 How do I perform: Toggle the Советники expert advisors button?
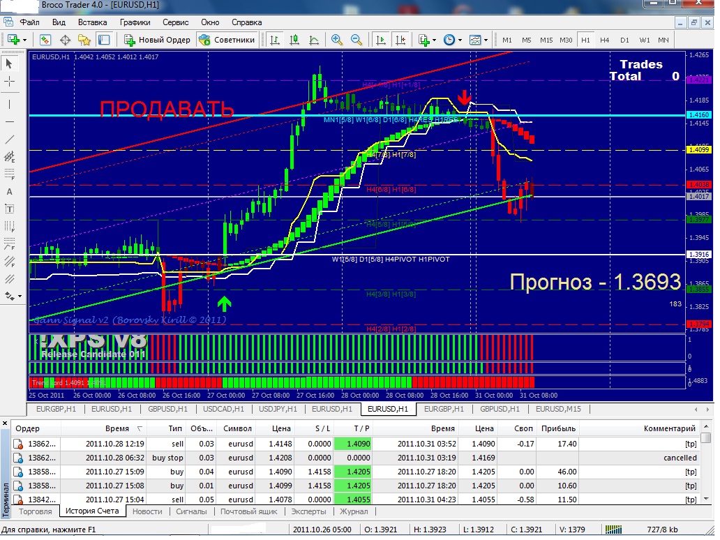(227, 40)
